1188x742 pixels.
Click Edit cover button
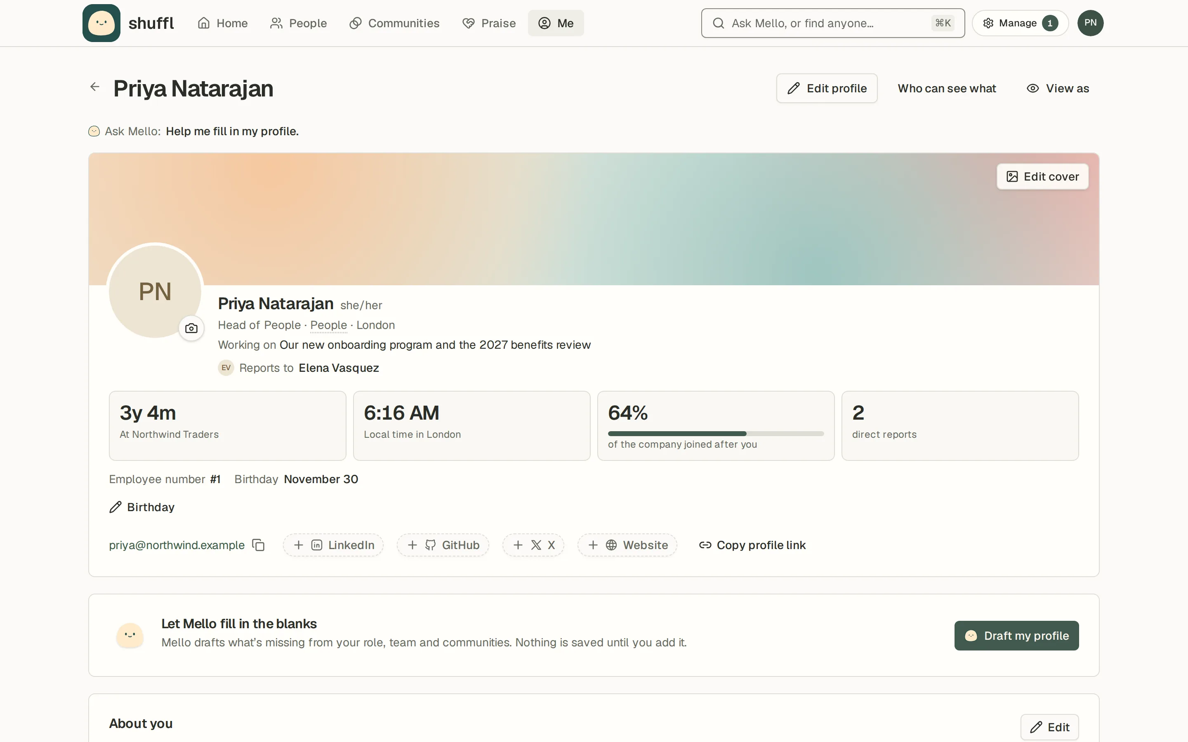click(x=1042, y=177)
